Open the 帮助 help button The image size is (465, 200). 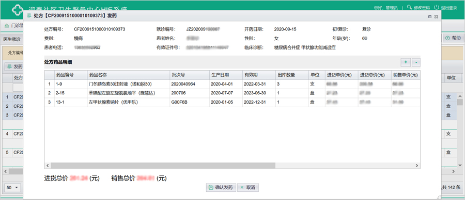[x=453, y=38]
